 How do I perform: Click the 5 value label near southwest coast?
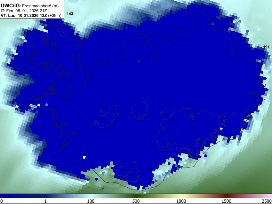point(78,177)
